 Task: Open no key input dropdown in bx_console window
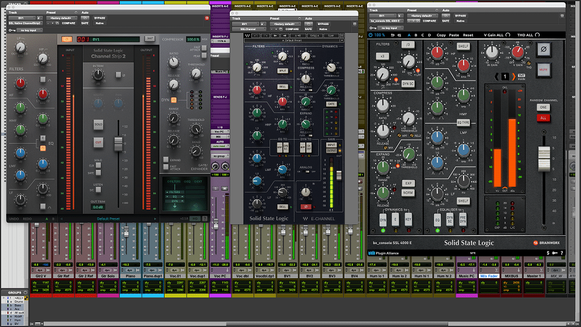tap(390, 28)
